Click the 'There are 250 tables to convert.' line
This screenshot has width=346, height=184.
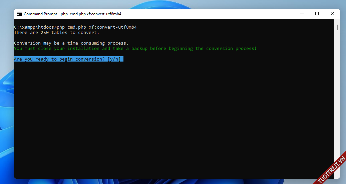pyautogui.click(x=56, y=33)
